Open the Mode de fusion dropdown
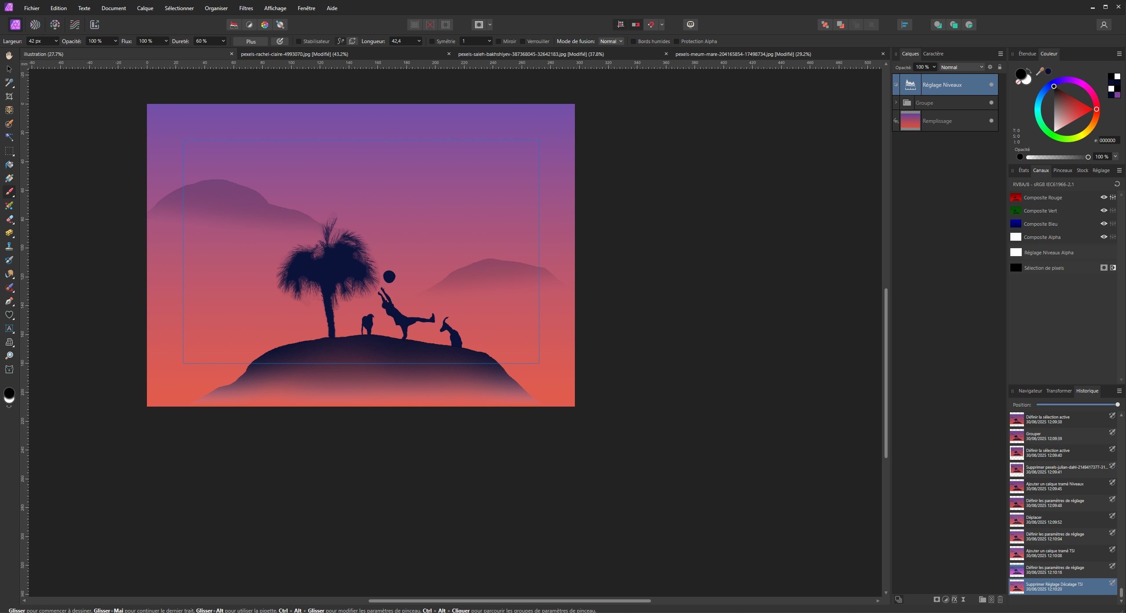Viewport: 1126px width, 613px height. (611, 41)
